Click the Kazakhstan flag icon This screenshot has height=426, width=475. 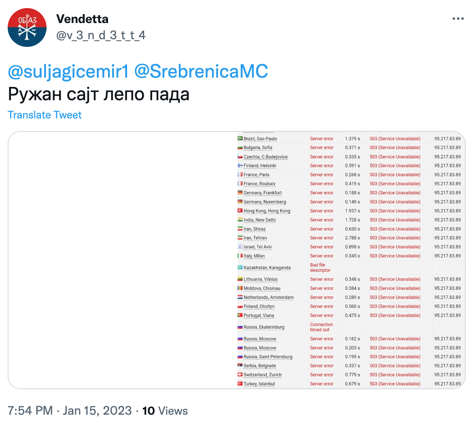tap(240, 268)
